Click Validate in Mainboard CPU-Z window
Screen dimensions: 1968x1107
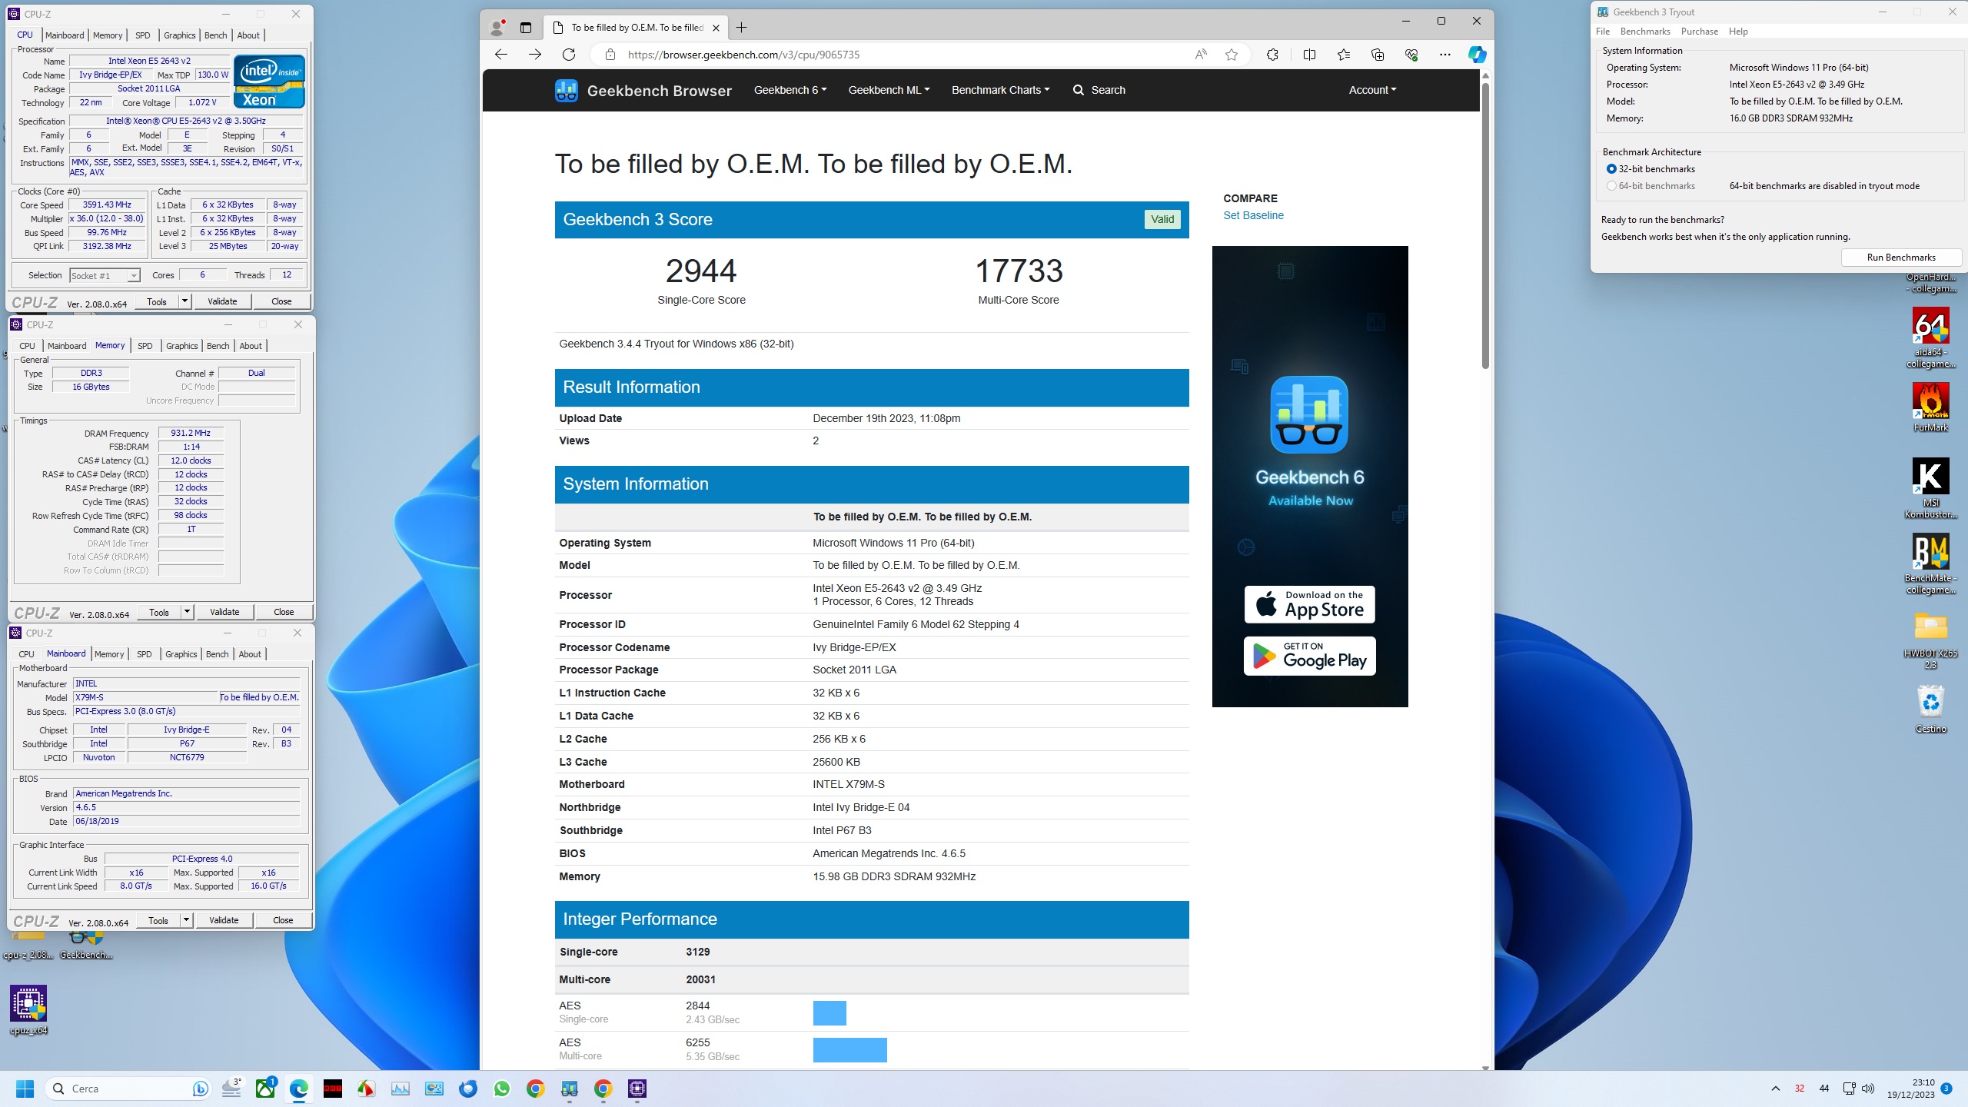pyautogui.click(x=224, y=920)
